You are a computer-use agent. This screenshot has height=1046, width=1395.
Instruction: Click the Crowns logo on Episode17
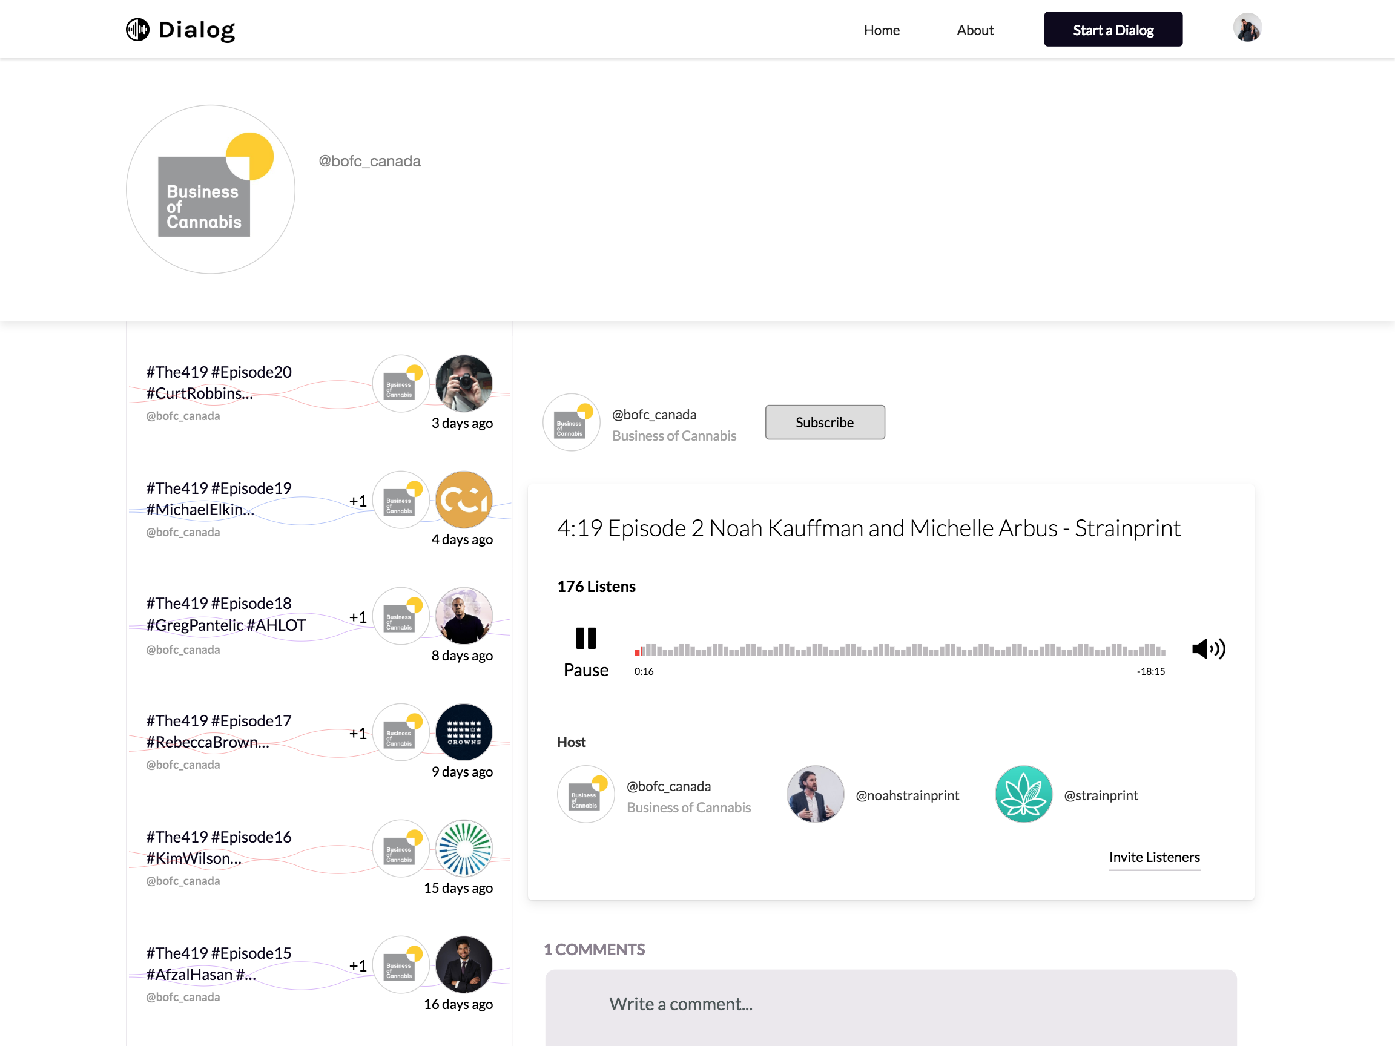pos(464,732)
